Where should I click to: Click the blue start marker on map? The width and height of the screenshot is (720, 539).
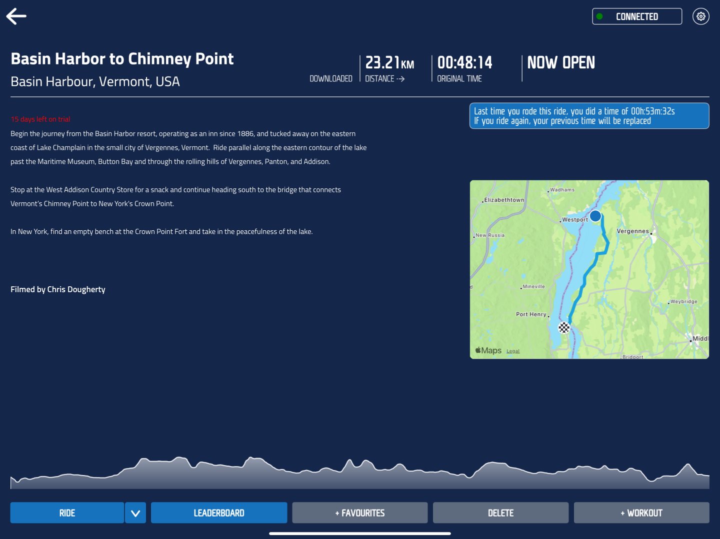coord(595,216)
